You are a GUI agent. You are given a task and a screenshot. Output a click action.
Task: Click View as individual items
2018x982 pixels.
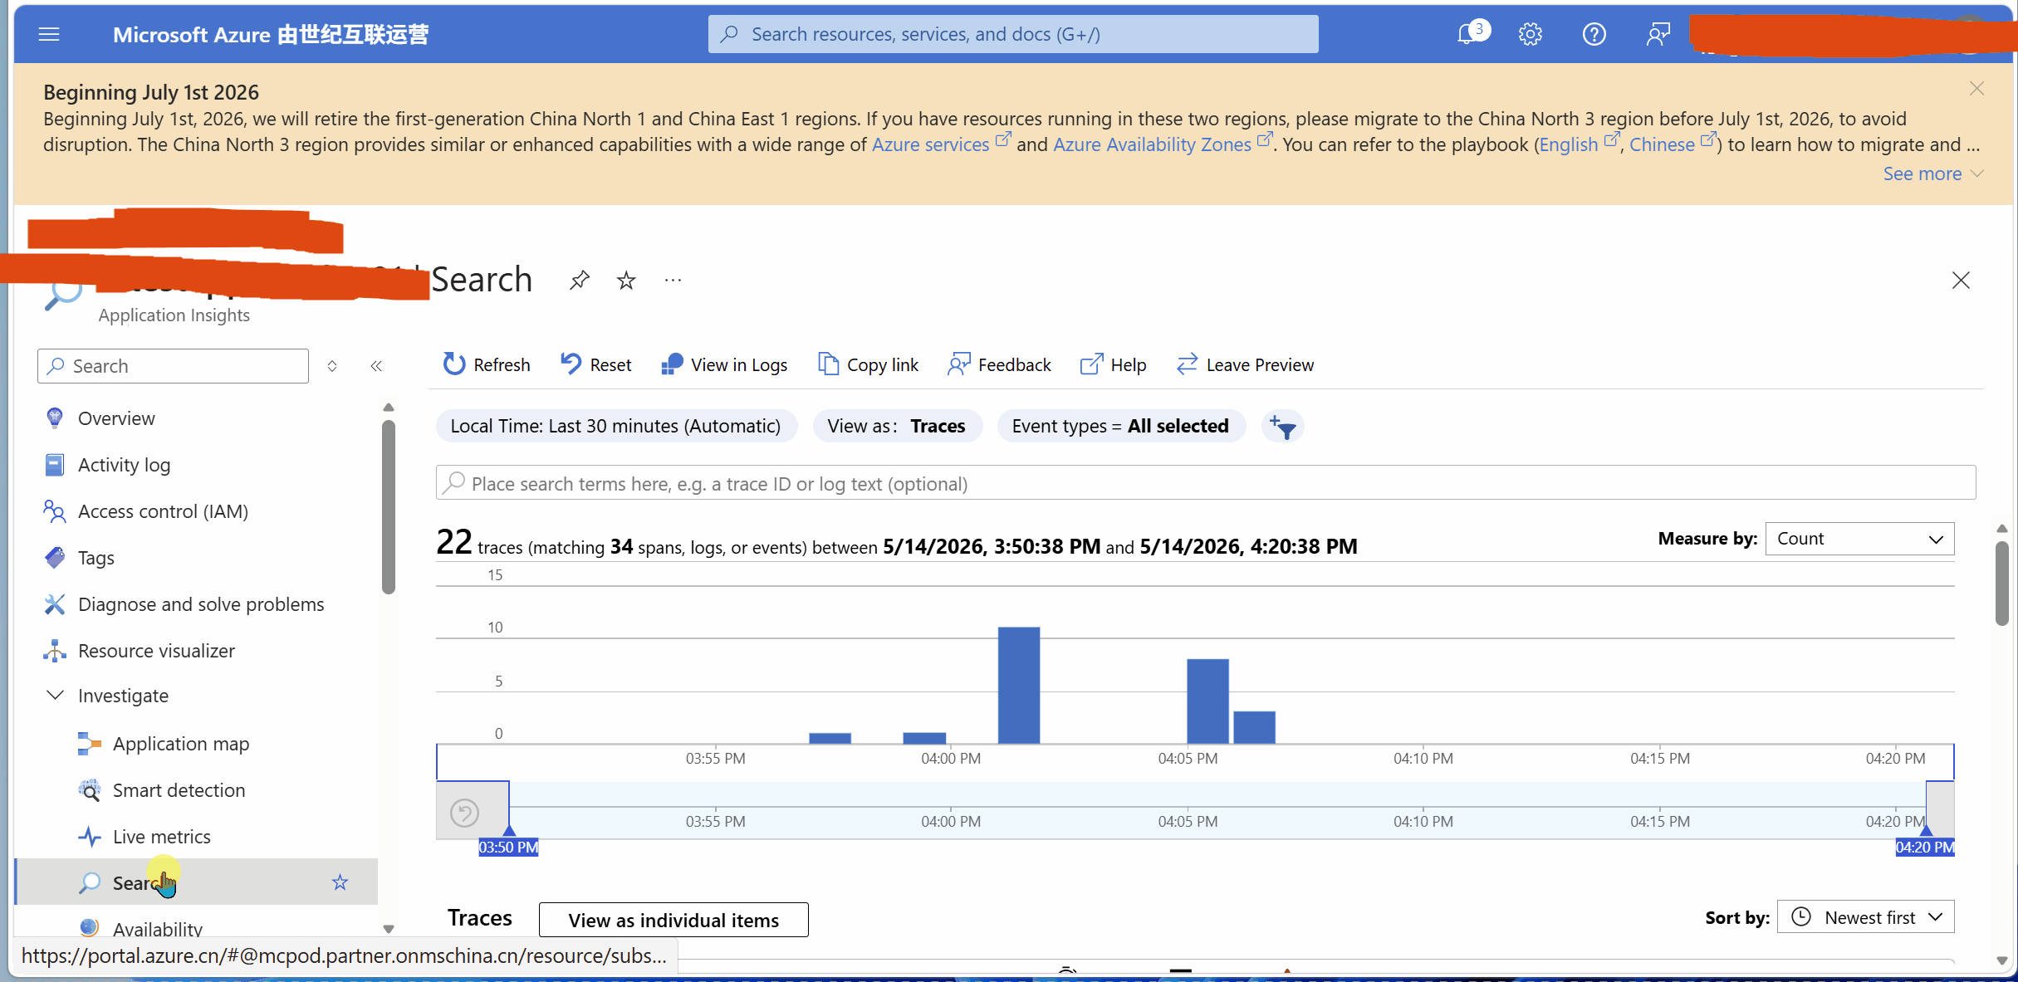[x=673, y=920]
